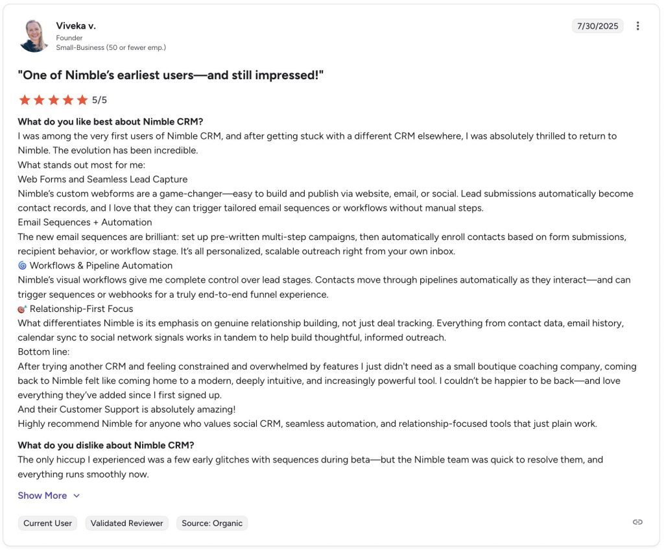Click the first star in the rating
Image resolution: width=664 pixels, height=550 pixels.
pyautogui.click(x=25, y=100)
